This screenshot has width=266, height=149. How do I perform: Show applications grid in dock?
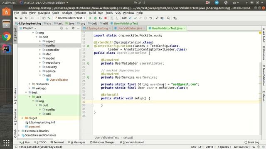click(7, 143)
